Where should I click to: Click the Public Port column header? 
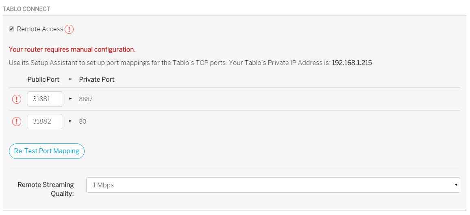44,79
